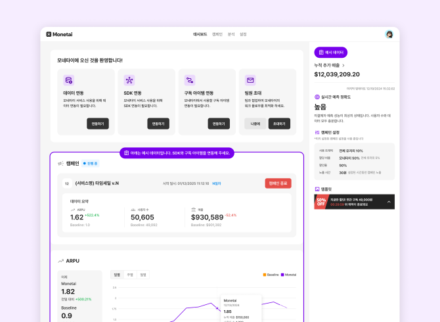440x322 pixels.
Task: Click the 초대하기 button
Action: 279,124
